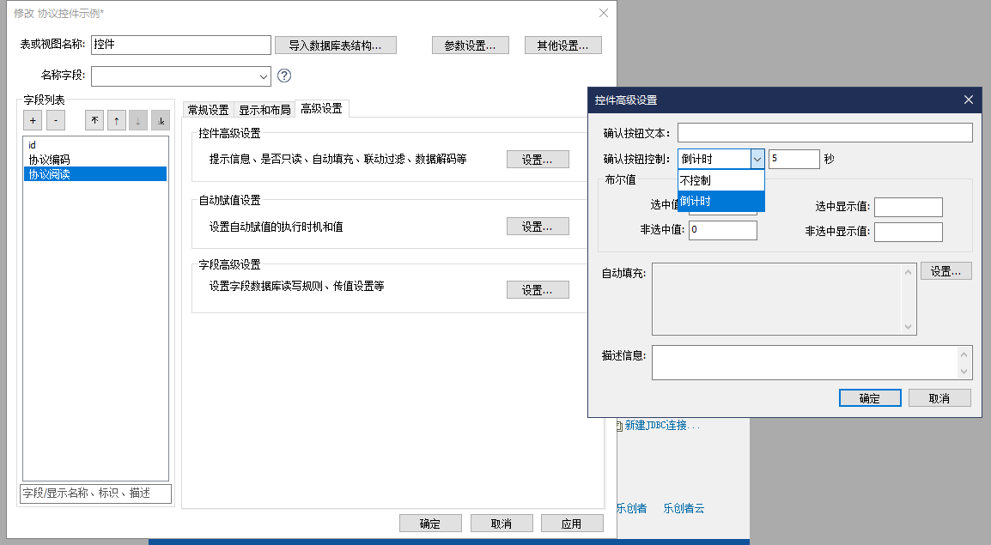
Task: Click the help question mark icon
Action: (x=285, y=76)
